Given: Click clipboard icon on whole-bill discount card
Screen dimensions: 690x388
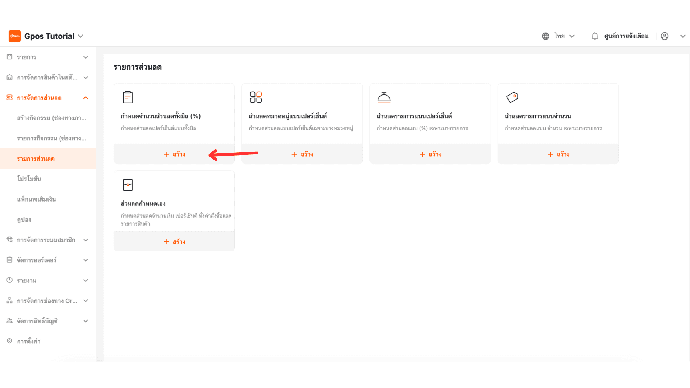Looking at the screenshot, I should (128, 97).
